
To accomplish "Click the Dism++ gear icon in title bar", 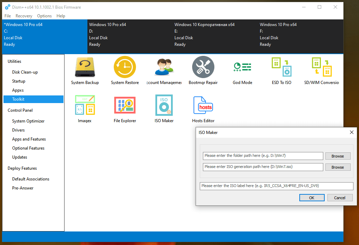I will click(x=8, y=7).
